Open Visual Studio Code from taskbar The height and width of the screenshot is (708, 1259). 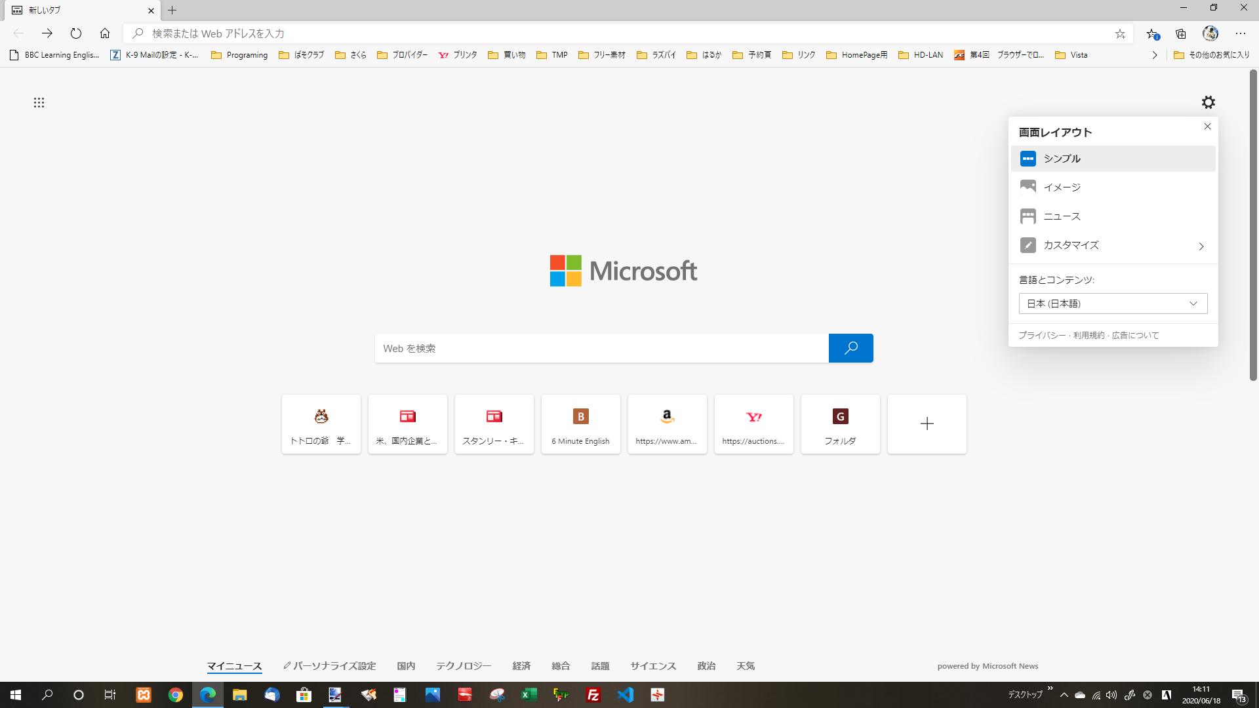coord(626,695)
